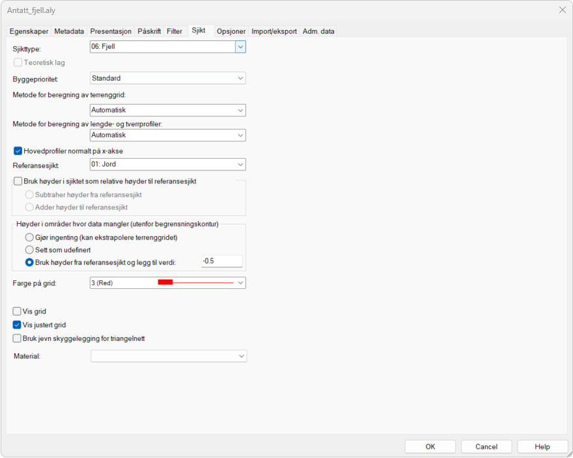Open the Presentasjon tab
Screen dimensions: 573x458
click(x=111, y=31)
